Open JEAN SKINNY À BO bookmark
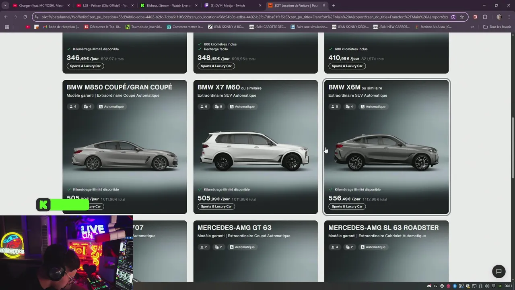515x290 pixels. pos(226,27)
